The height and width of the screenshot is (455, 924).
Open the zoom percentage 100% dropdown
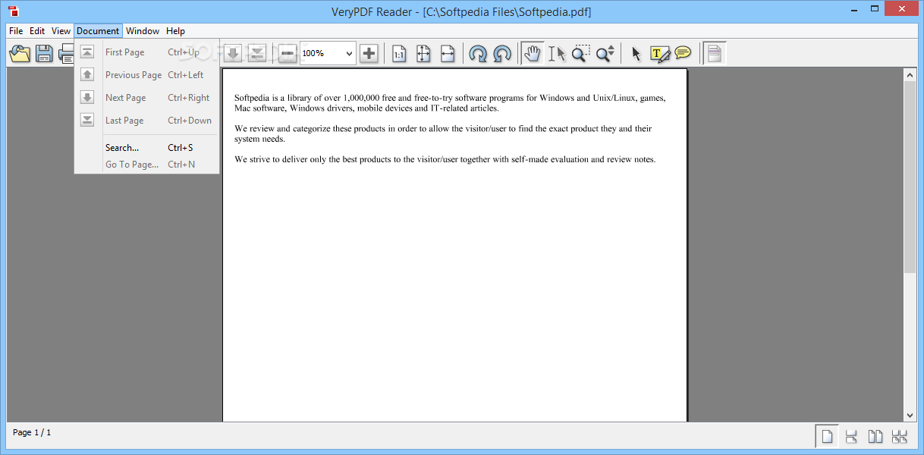tap(349, 53)
